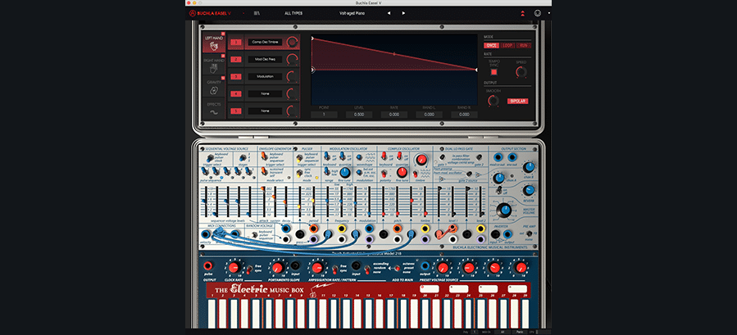
Task: Adjust the Smooth output knob
Action: pyautogui.click(x=493, y=101)
